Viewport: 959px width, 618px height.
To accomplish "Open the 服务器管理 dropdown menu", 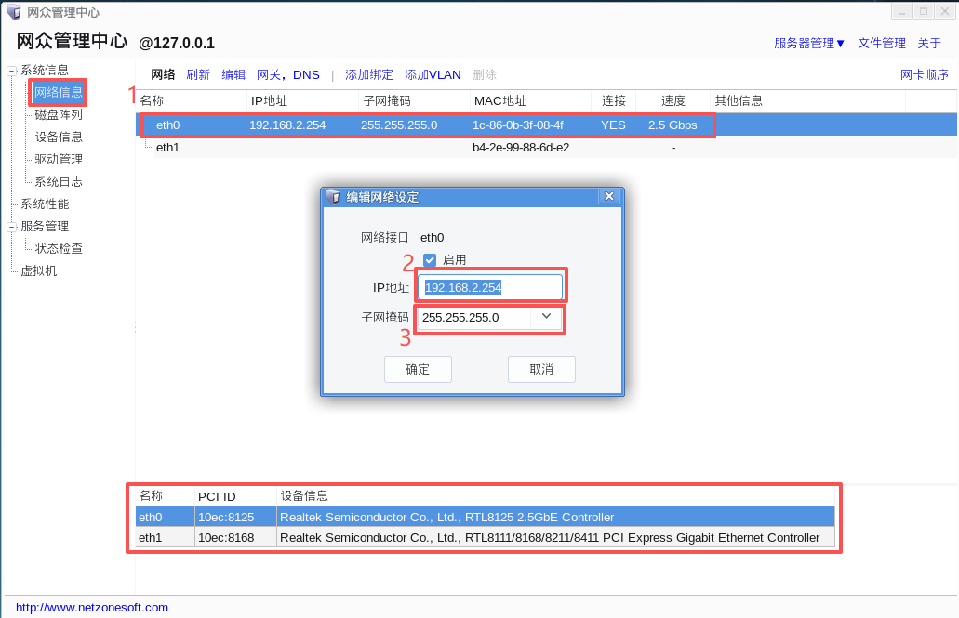I will pos(809,44).
